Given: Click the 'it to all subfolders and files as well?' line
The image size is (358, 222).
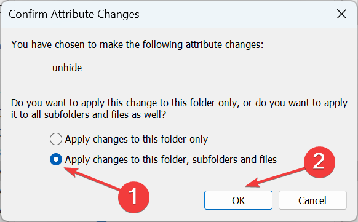Looking at the screenshot, I should click(89, 114).
